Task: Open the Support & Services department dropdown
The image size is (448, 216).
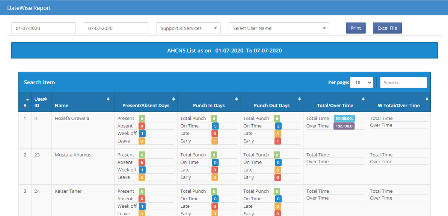Action: click(189, 28)
